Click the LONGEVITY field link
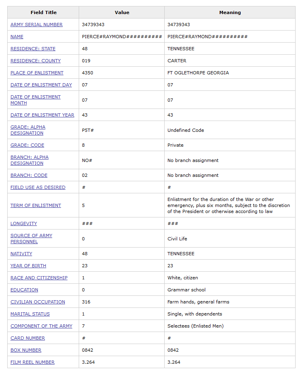Image resolution: width=302 pixels, height=375 pixels. [x=24, y=223]
